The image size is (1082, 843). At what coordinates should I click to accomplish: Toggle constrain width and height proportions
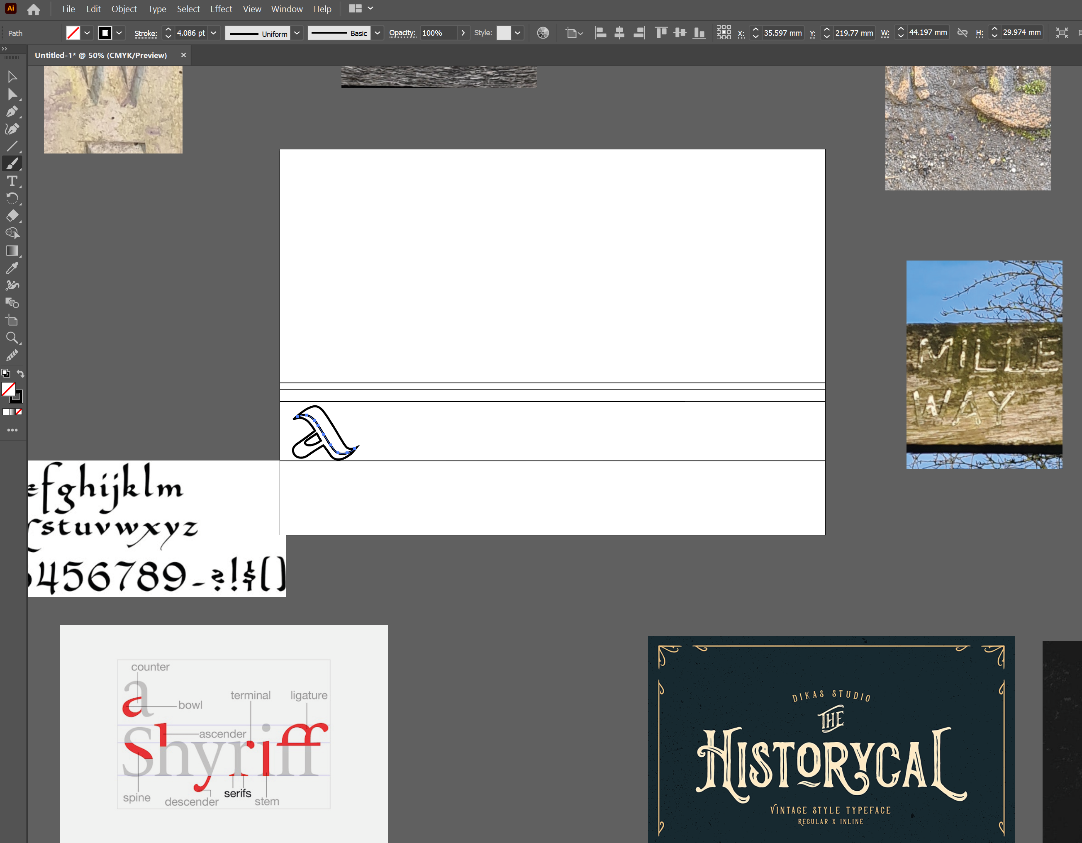click(962, 33)
